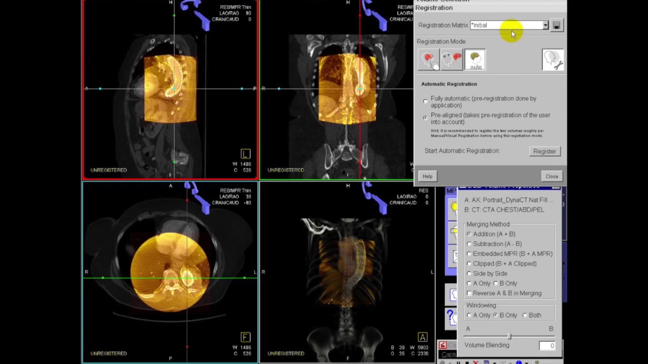Click the axial view fused image
This screenshot has height=364, width=648.
pos(170,271)
